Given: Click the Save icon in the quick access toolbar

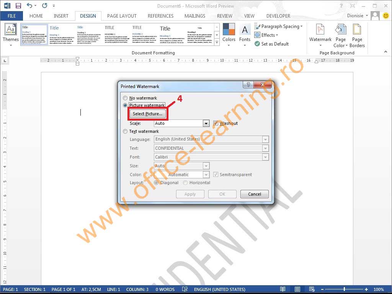Looking at the screenshot, I should [x=18, y=5].
